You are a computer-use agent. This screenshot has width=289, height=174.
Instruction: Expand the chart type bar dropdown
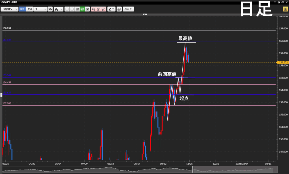(x=58, y=9)
